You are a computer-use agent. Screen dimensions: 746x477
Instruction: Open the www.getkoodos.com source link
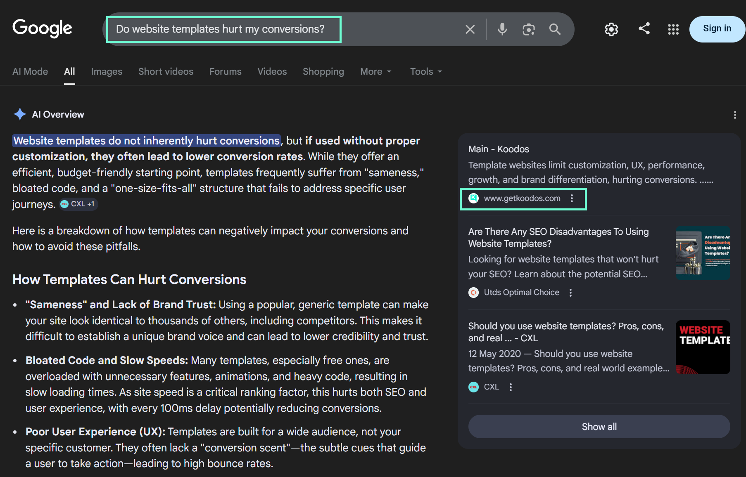(x=522, y=198)
